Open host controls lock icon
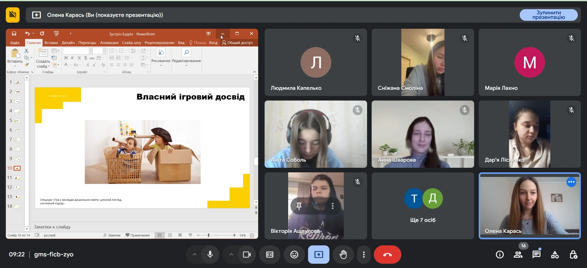Screen dimensions: 587x268 pyautogui.click(x=573, y=255)
